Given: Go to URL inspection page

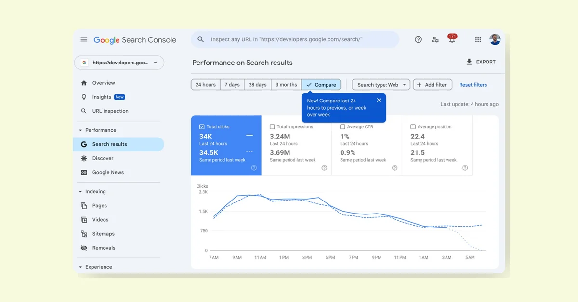Looking at the screenshot, I should tap(110, 111).
